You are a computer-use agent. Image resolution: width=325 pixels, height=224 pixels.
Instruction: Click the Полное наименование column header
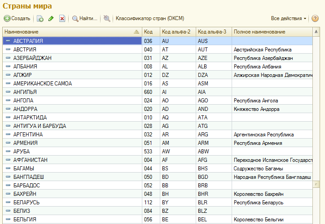pyautogui.click(x=272, y=32)
